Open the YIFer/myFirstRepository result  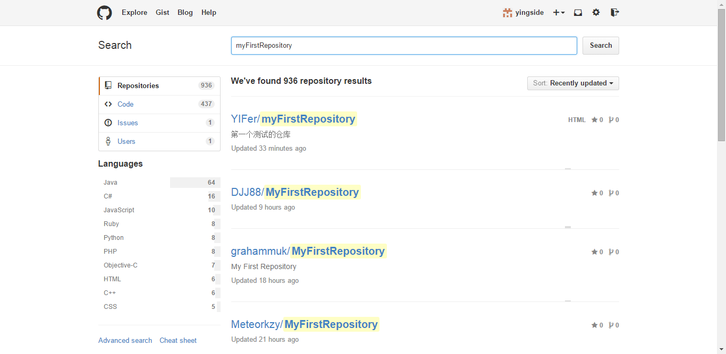point(293,119)
